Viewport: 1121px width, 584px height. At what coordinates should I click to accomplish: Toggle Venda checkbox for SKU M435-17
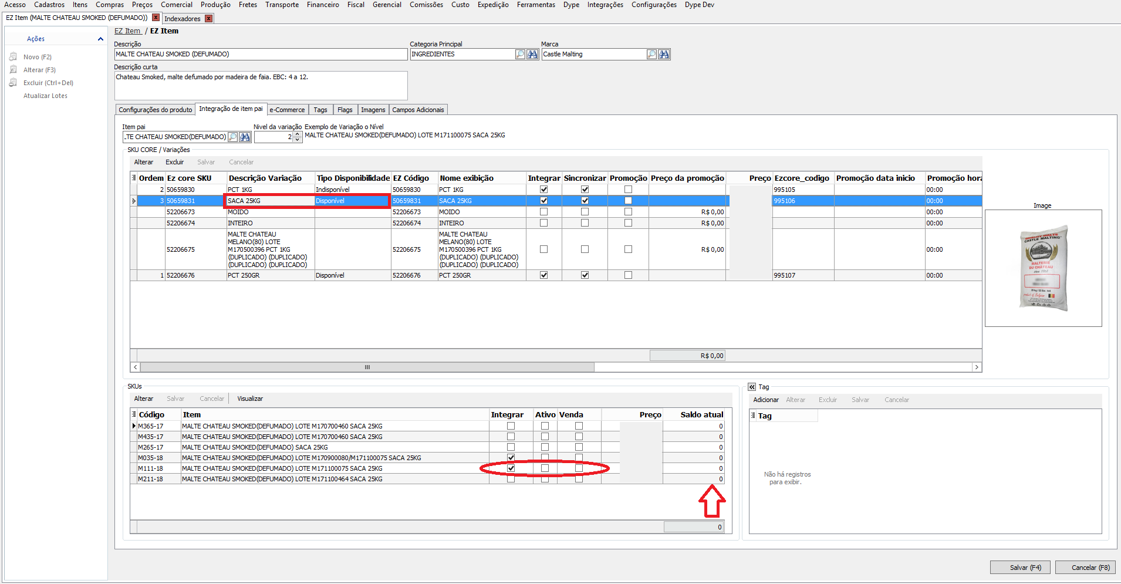click(579, 437)
